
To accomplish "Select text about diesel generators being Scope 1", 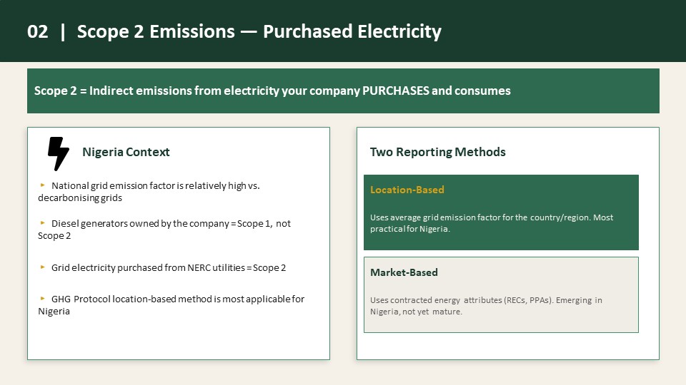I will 164,230.
